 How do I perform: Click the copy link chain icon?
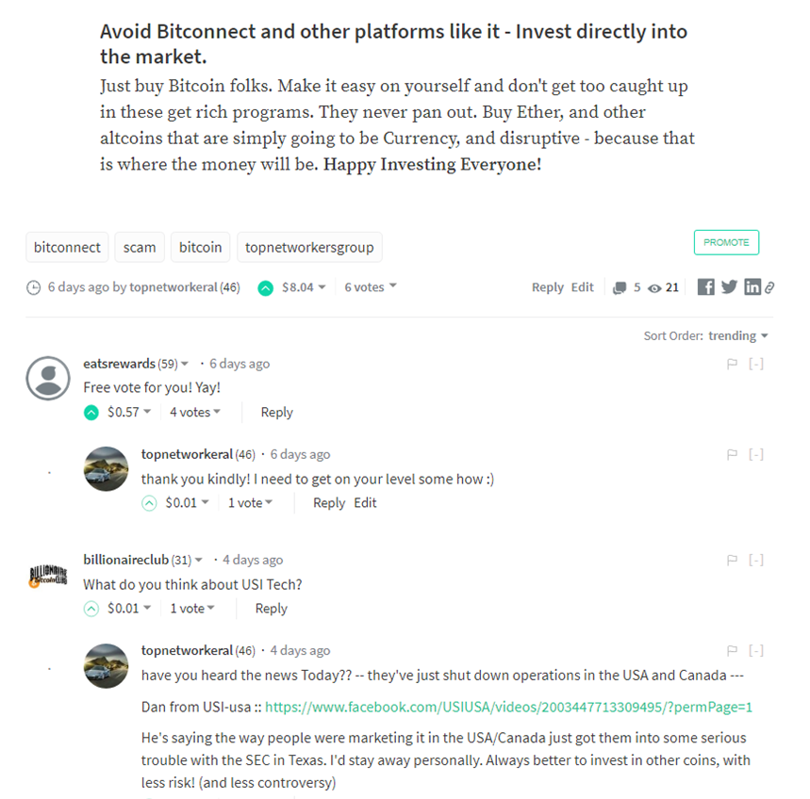pos(769,287)
